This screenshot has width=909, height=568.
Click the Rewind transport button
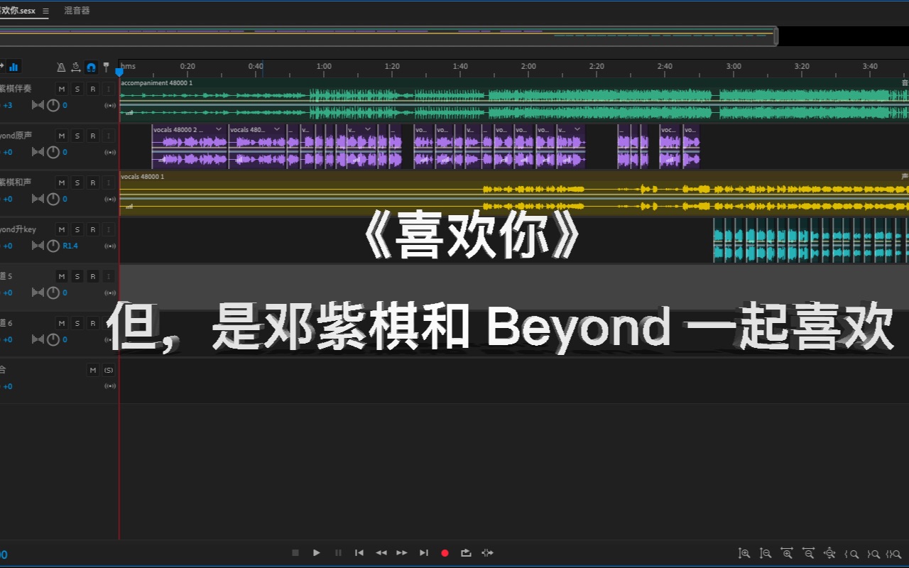tap(381, 552)
